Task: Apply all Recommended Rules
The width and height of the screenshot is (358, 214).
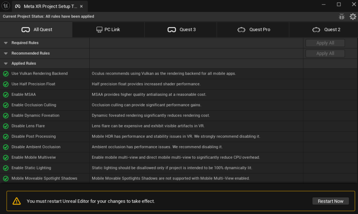Action: click(325, 53)
